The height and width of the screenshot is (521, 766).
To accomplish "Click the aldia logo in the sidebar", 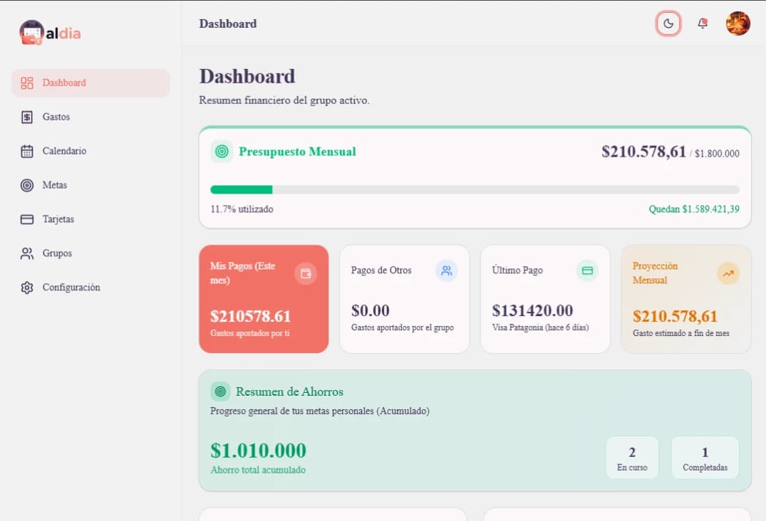I will coord(50,33).
